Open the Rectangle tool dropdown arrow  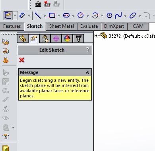click(59, 16)
